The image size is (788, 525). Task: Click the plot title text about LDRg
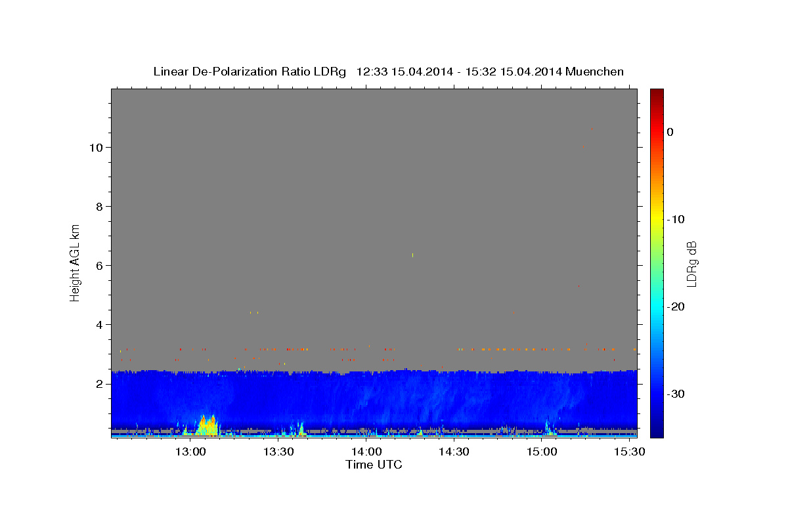tap(388, 72)
